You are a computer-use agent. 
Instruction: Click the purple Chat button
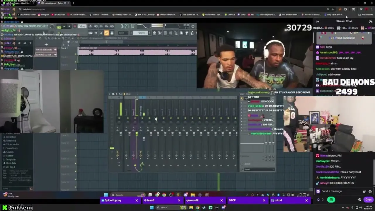[368, 200]
